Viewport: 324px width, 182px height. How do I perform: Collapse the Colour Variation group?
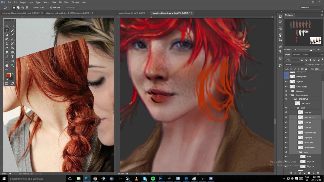290,95
